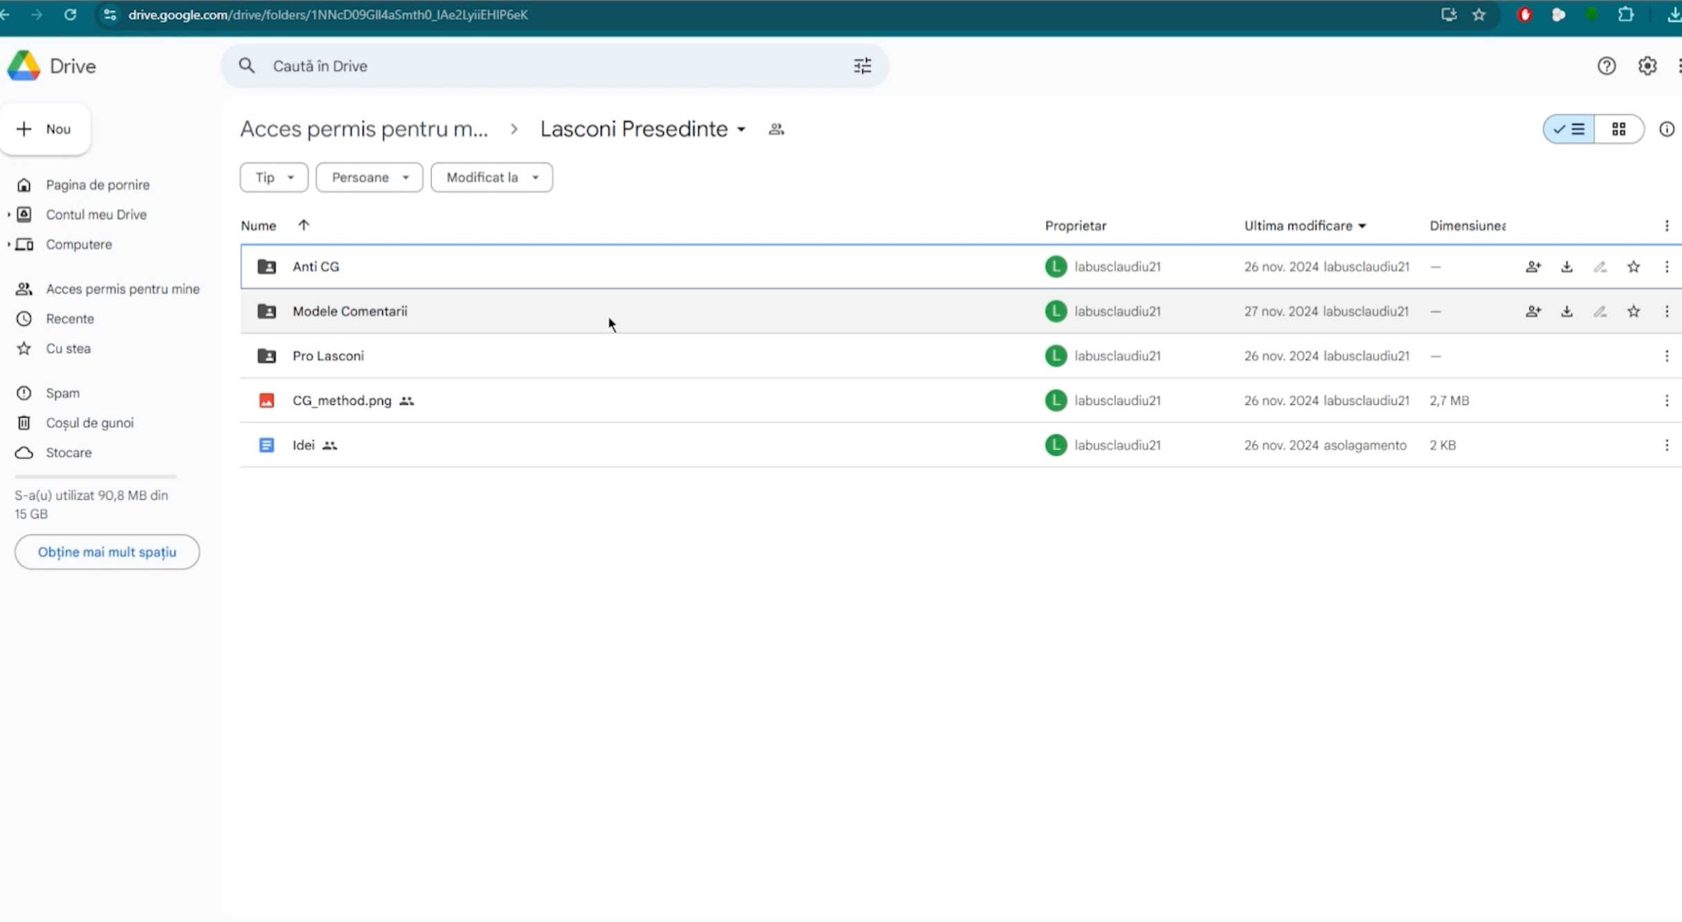Click the Obține mai mult spațiu button
The width and height of the screenshot is (1682, 922).
pyautogui.click(x=107, y=552)
